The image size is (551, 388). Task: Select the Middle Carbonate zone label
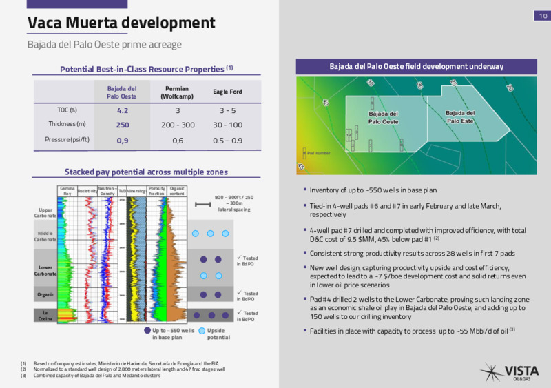point(45,236)
